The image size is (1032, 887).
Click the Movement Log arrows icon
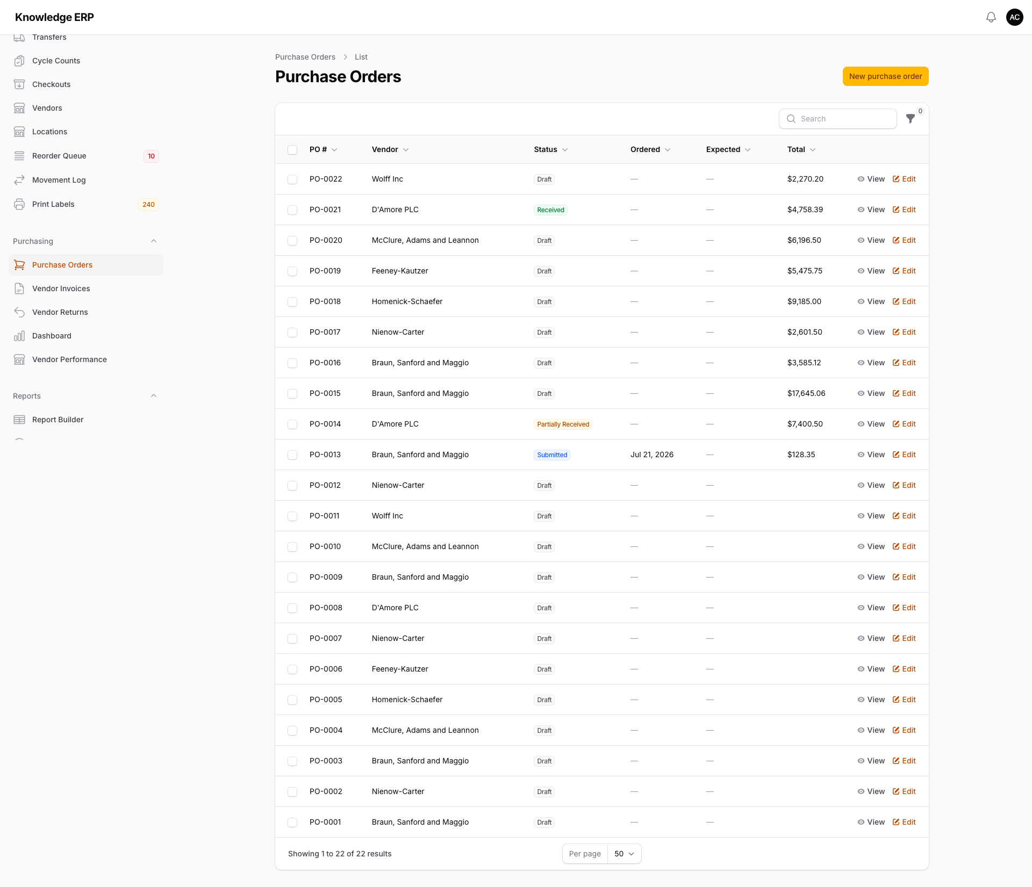point(19,180)
